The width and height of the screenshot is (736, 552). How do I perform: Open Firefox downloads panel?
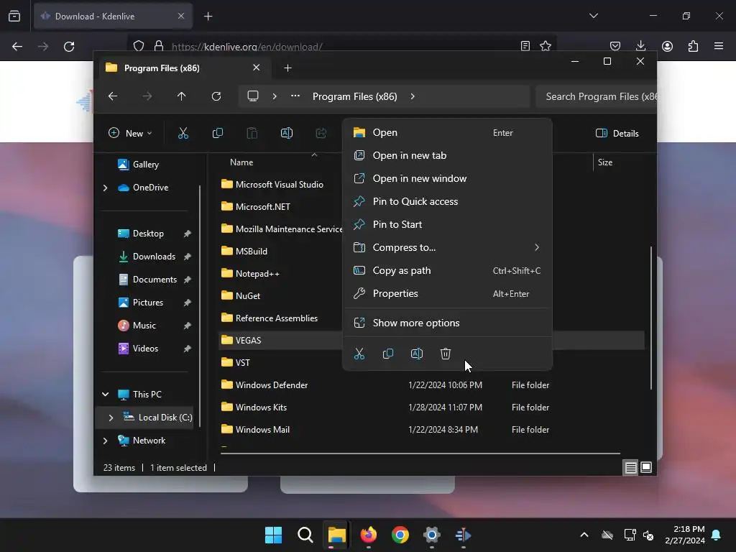640,46
